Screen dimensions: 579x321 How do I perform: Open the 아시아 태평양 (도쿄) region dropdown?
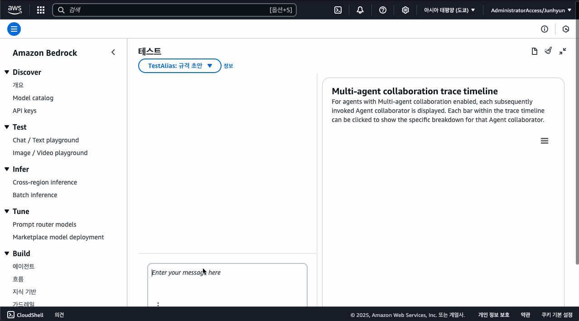449,10
